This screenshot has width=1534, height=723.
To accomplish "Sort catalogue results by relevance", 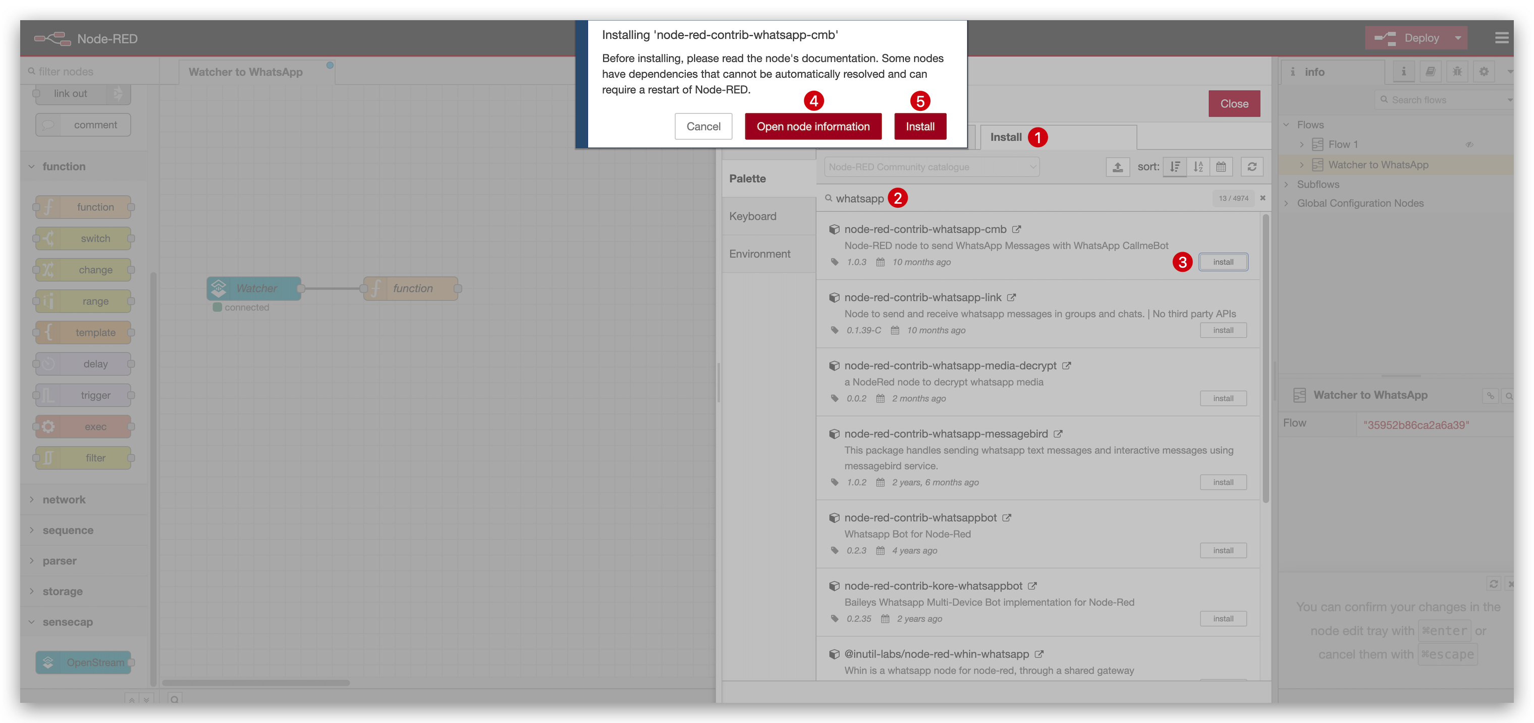I will (x=1175, y=166).
